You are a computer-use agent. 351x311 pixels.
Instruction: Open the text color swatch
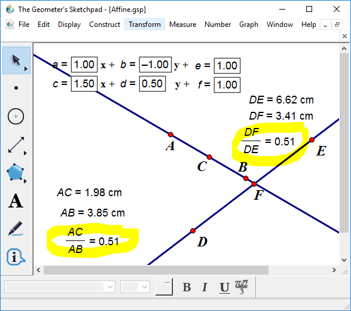164,287
